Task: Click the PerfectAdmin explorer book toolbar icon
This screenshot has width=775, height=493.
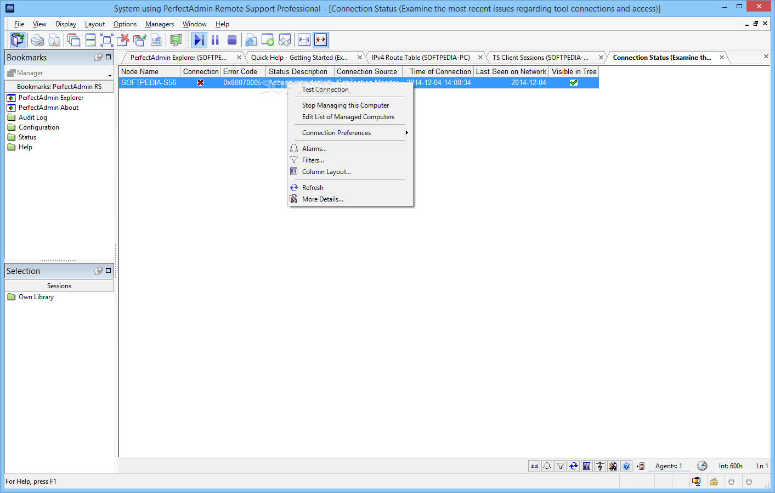Action: [18, 40]
